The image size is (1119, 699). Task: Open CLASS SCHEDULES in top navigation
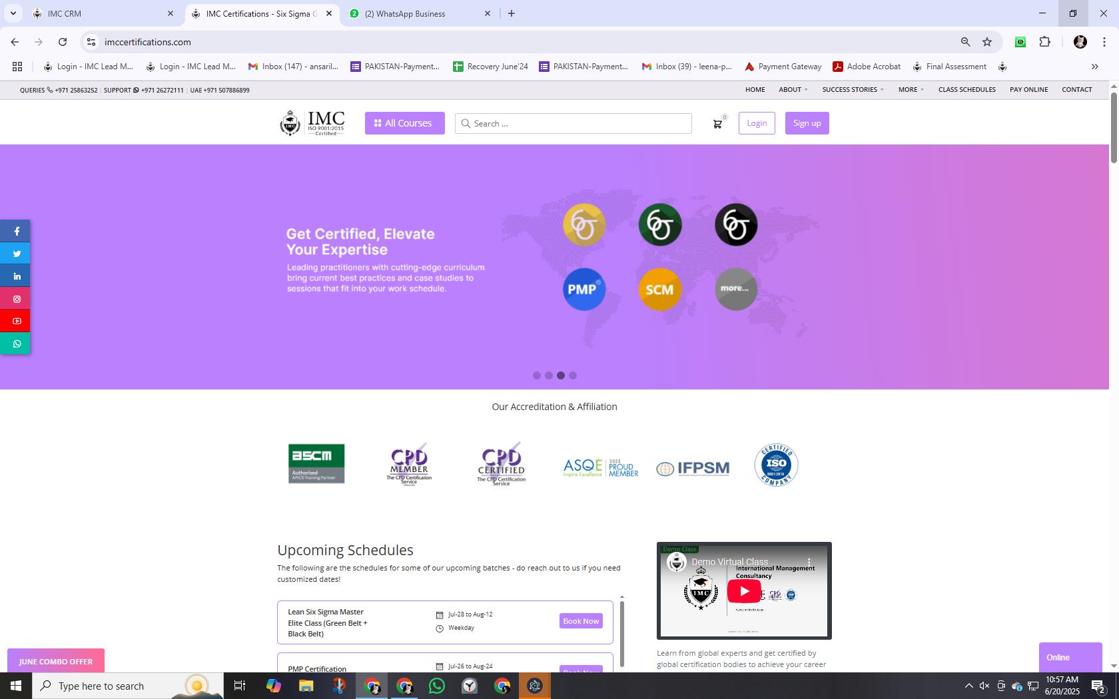coord(966,90)
